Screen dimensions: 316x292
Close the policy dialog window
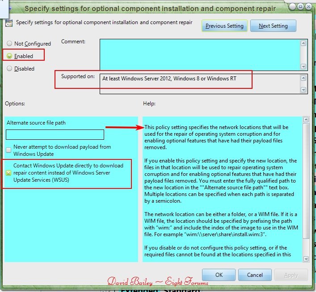(308, 6)
